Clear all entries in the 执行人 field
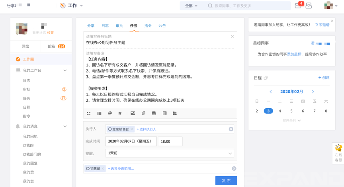Screen dimensions: 344x187 click(231, 129)
